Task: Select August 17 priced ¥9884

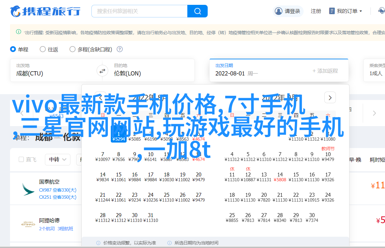Action: pyautogui.click(x=151, y=177)
